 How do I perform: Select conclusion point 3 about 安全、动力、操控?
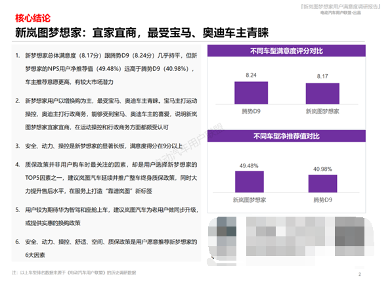tap(98, 146)
